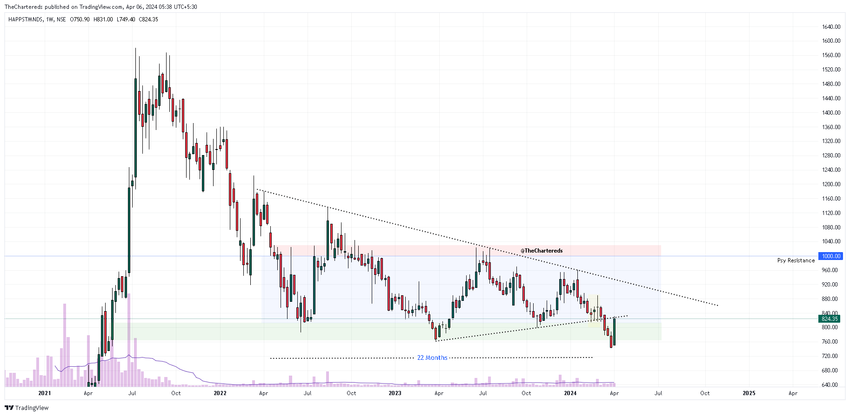The height and width of the screenshot is (416, 850).
Task: Click the 1400.00 price axis label
Action: pos(831,113)
